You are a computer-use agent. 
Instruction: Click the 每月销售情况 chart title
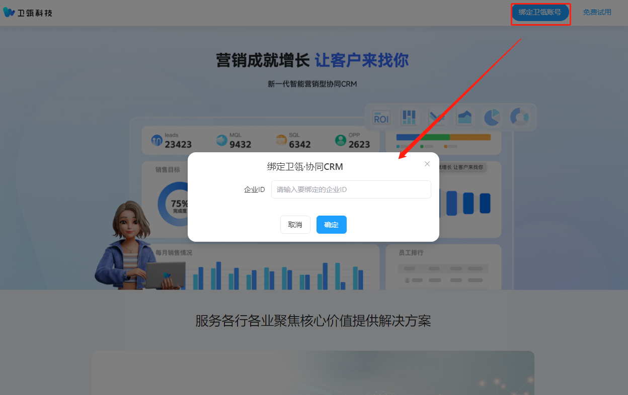coord(174,253)
